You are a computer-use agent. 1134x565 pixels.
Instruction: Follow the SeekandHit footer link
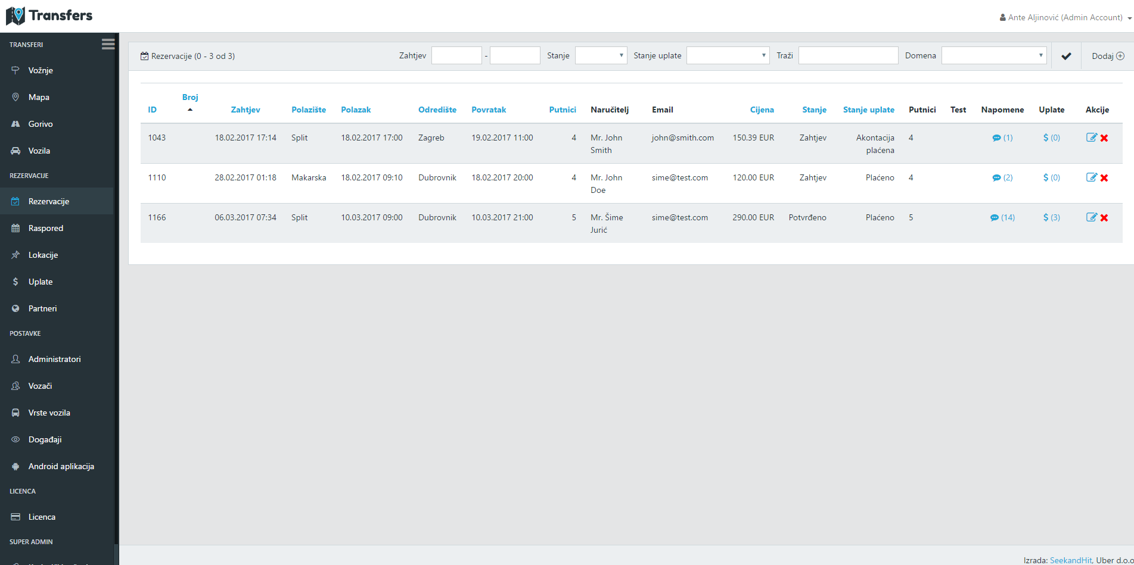pyautogui.click(x=1070, y=560)
